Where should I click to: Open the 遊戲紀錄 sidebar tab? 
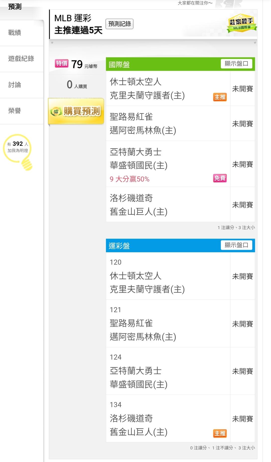[21, 59]
